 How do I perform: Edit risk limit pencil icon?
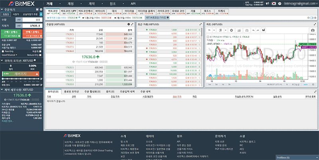[41, 85]
